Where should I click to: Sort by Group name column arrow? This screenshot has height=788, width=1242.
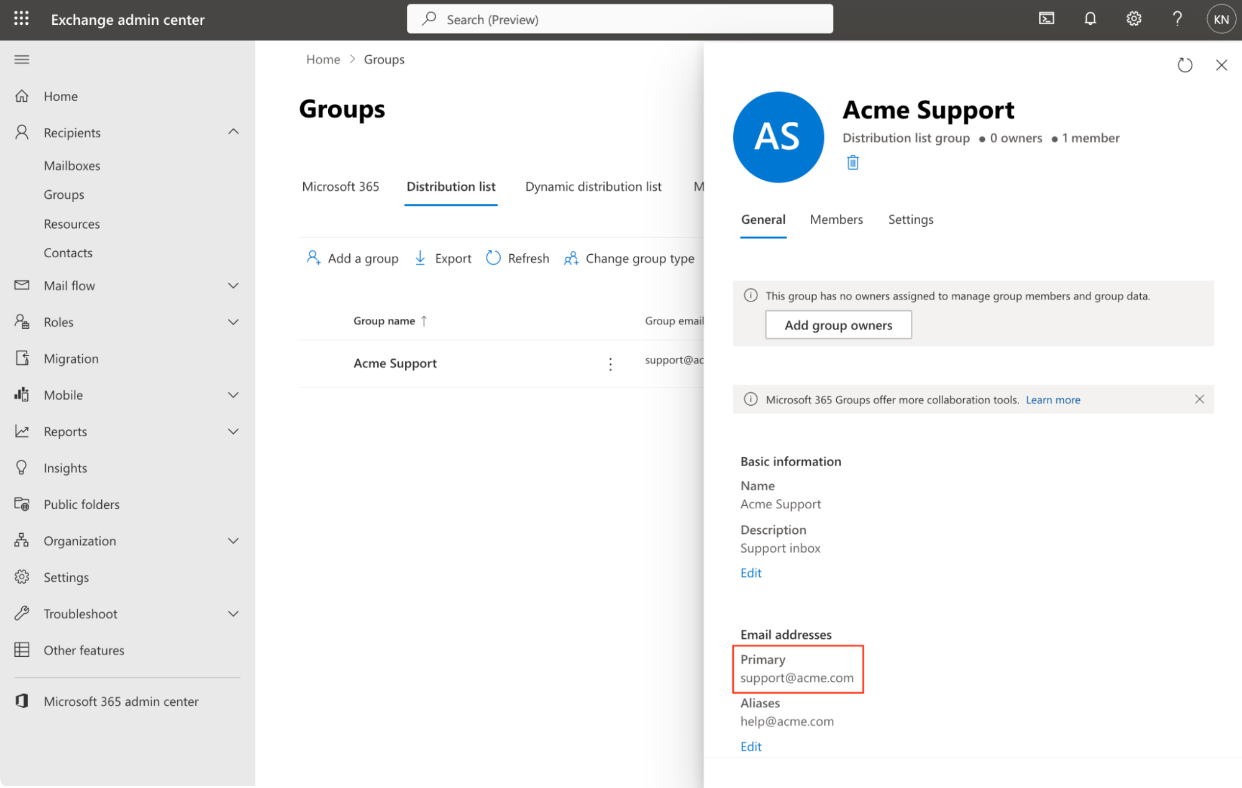click(424, 321)
